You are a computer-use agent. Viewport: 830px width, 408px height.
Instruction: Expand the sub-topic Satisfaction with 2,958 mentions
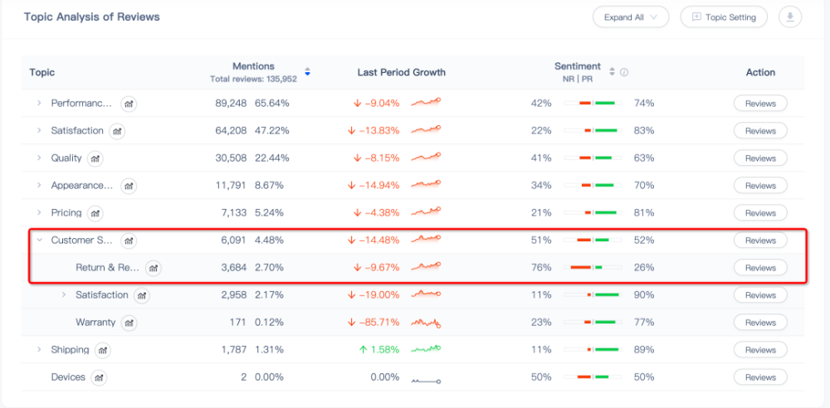pos(64,294)
